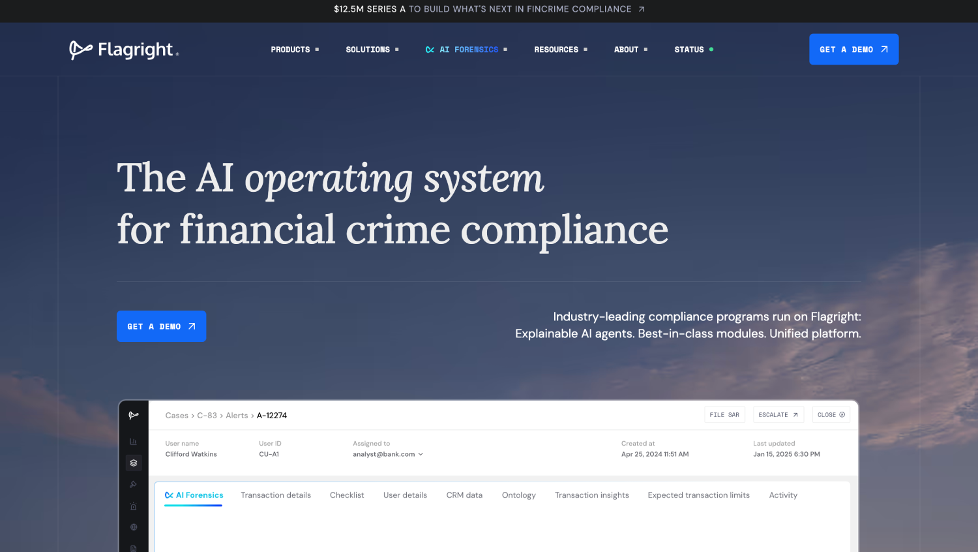
Task: Select the stacked layers sidebar icon
Action: pyautogui.click(x=134, y=463)
